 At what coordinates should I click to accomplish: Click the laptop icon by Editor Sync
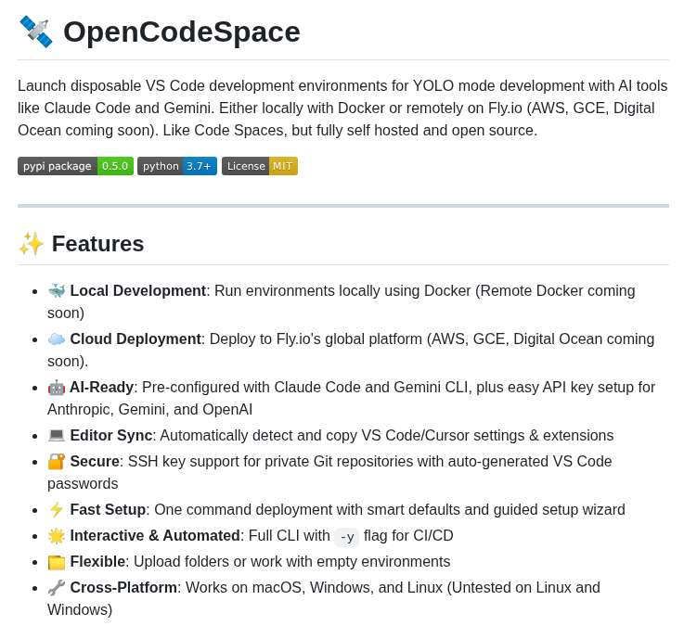tap(57, 435)
